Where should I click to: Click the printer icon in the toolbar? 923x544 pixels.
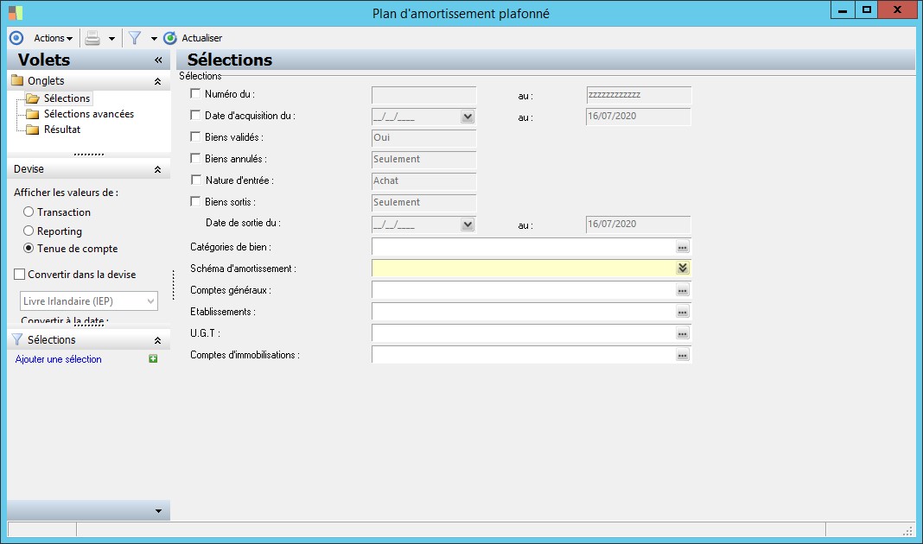(x=92, y=38)
